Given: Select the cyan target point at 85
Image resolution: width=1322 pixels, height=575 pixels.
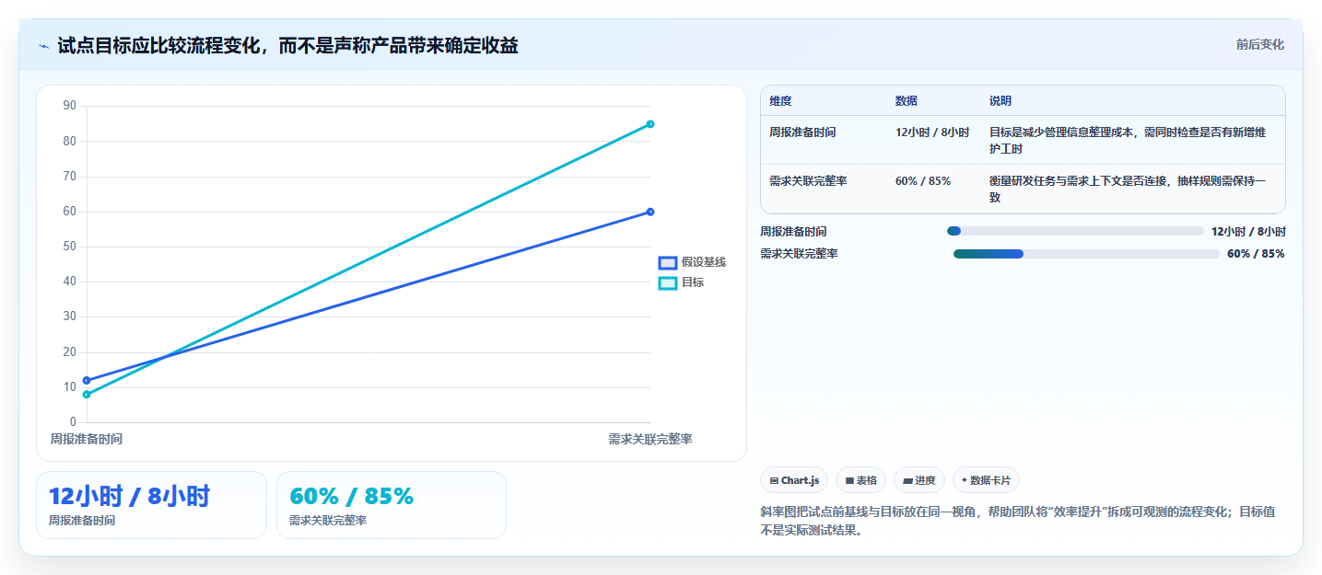Looking at the screenshot, I should (650, 123).
